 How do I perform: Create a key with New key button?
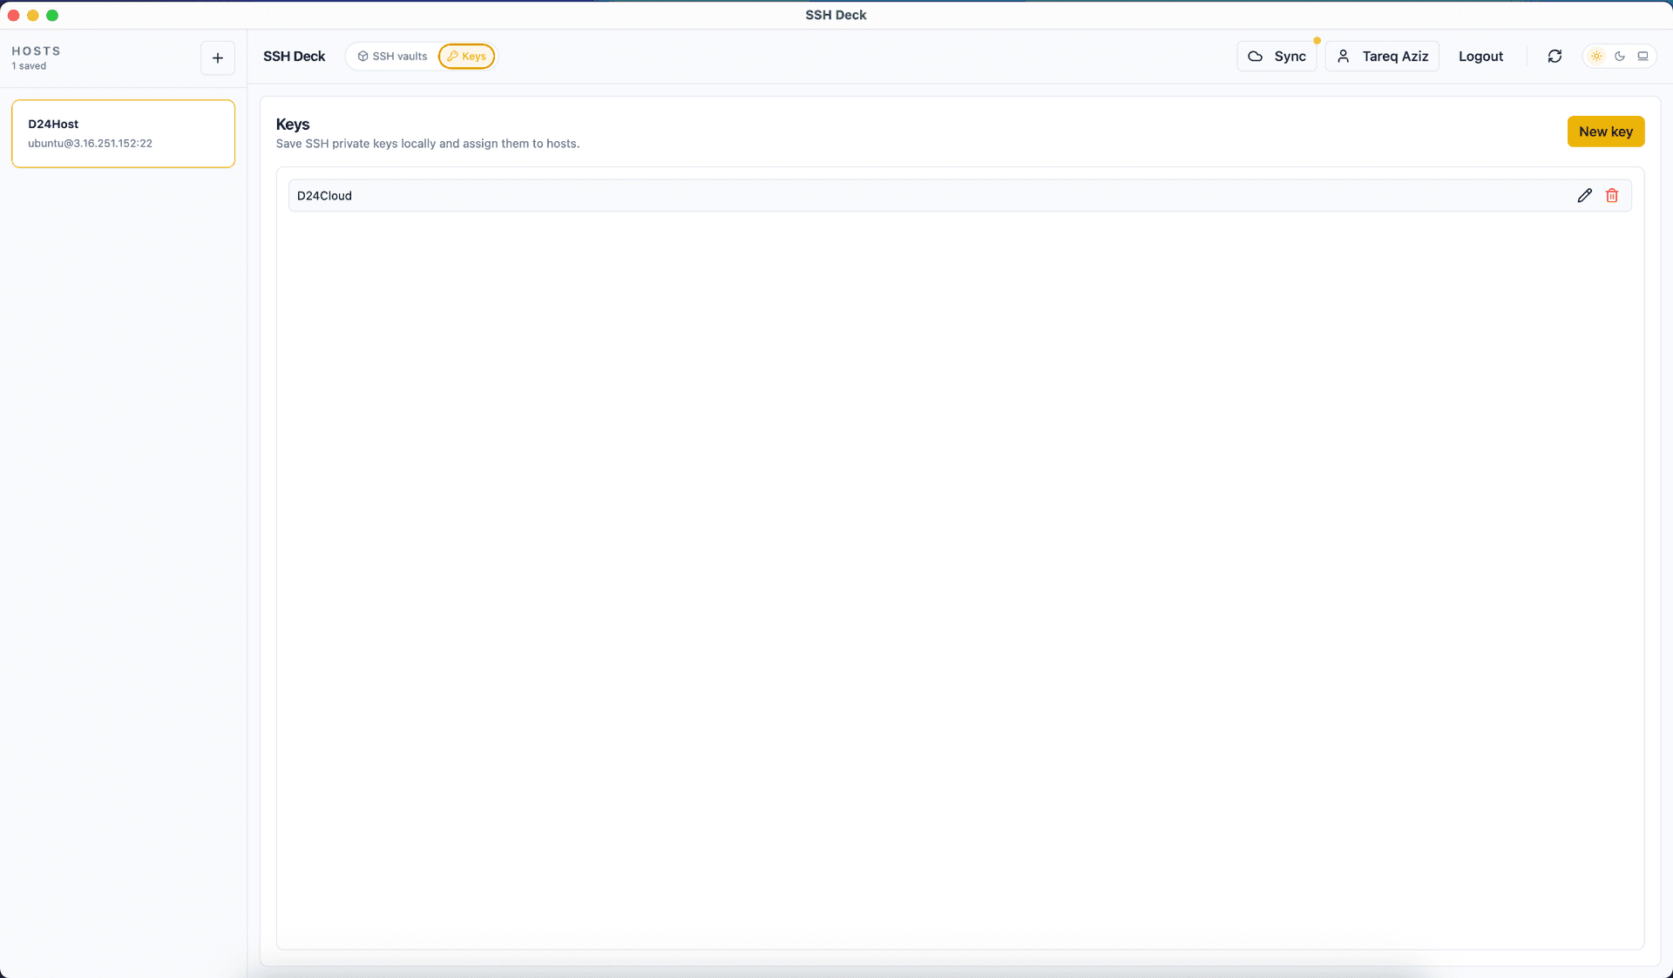pos(1605,132)
